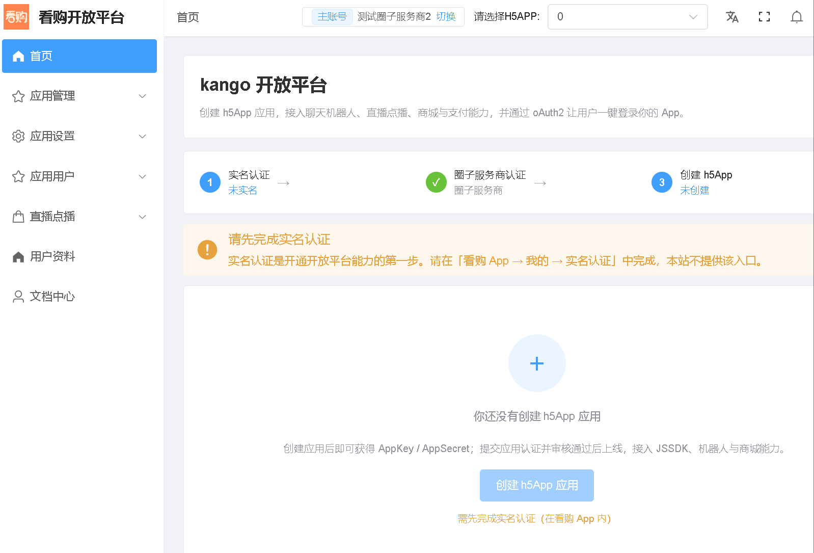The width and height of the screenshot is (814, 553).
Task: Click the 创建 h5App 应用 button
Action: [537, 485]
